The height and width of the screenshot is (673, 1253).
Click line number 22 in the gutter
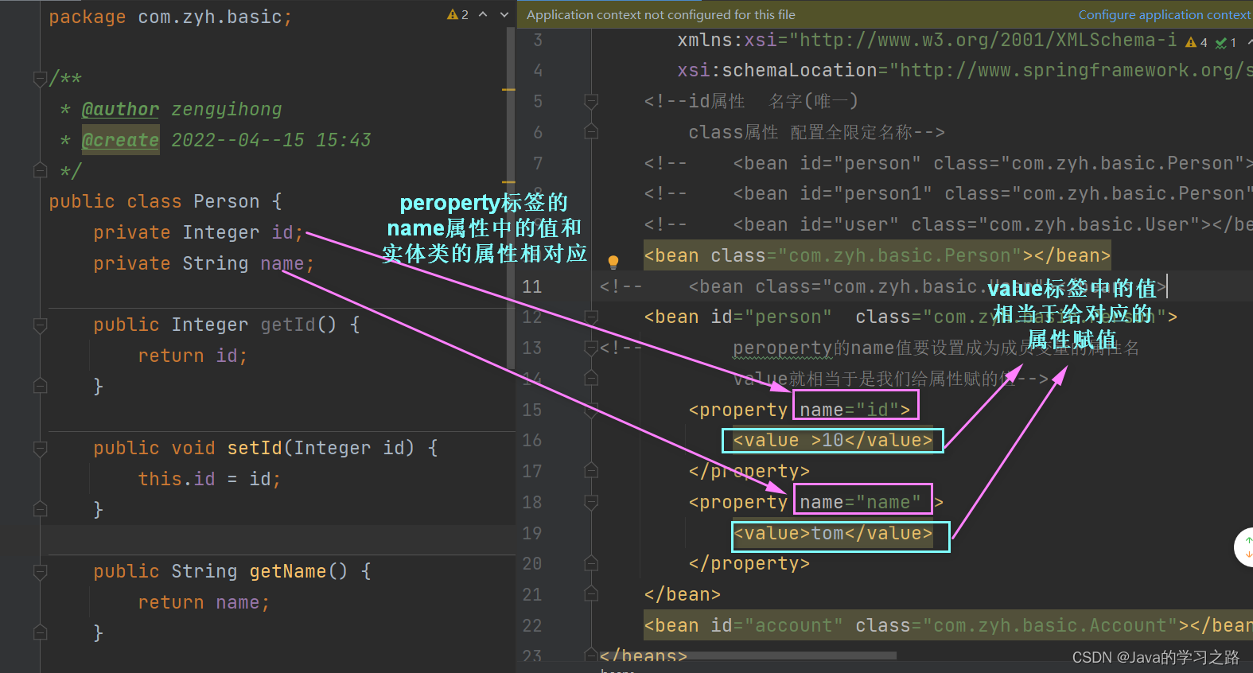(x=532, y=625)
